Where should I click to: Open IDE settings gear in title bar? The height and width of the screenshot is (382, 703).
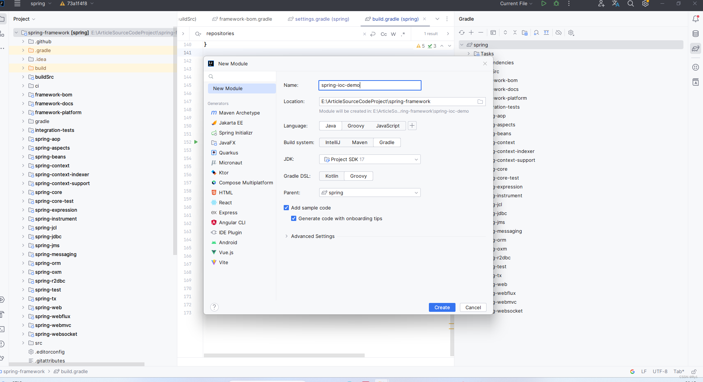coord(645,4)
